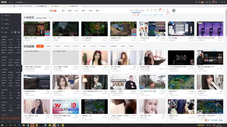The image size is (227, 127).
Task: Open the YH VS JK match thumbnail
Action: (66, 106)
